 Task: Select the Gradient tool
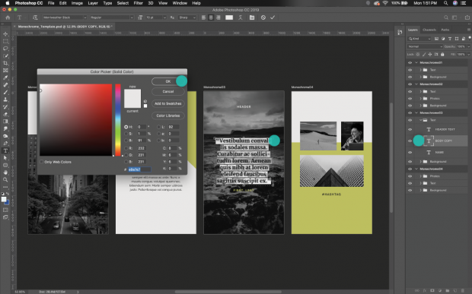click(5, 122)
